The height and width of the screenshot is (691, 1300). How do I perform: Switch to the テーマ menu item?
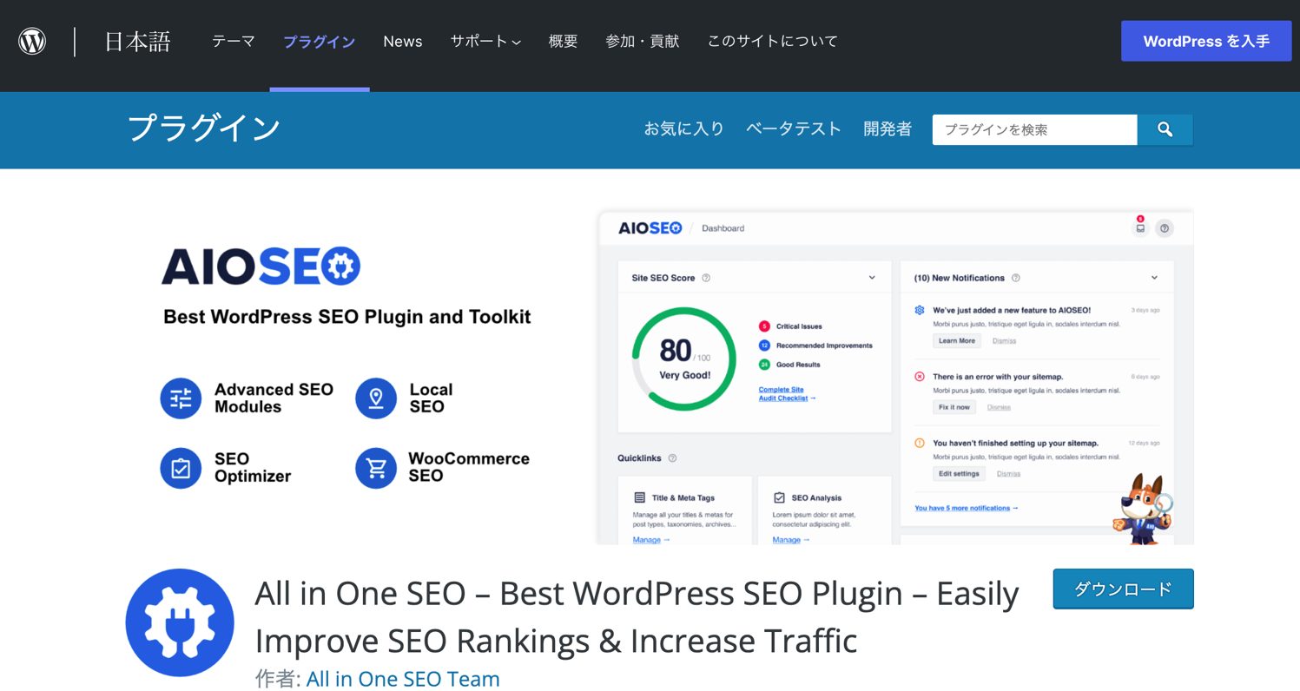(x=232, y=41)
